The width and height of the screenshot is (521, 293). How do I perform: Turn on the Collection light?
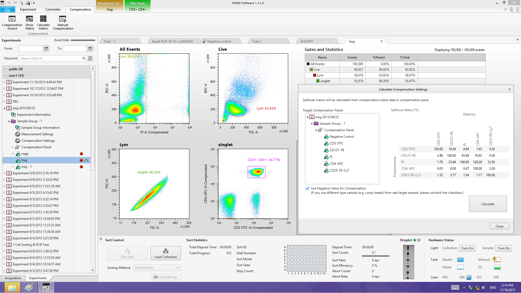tap(467, 248)
